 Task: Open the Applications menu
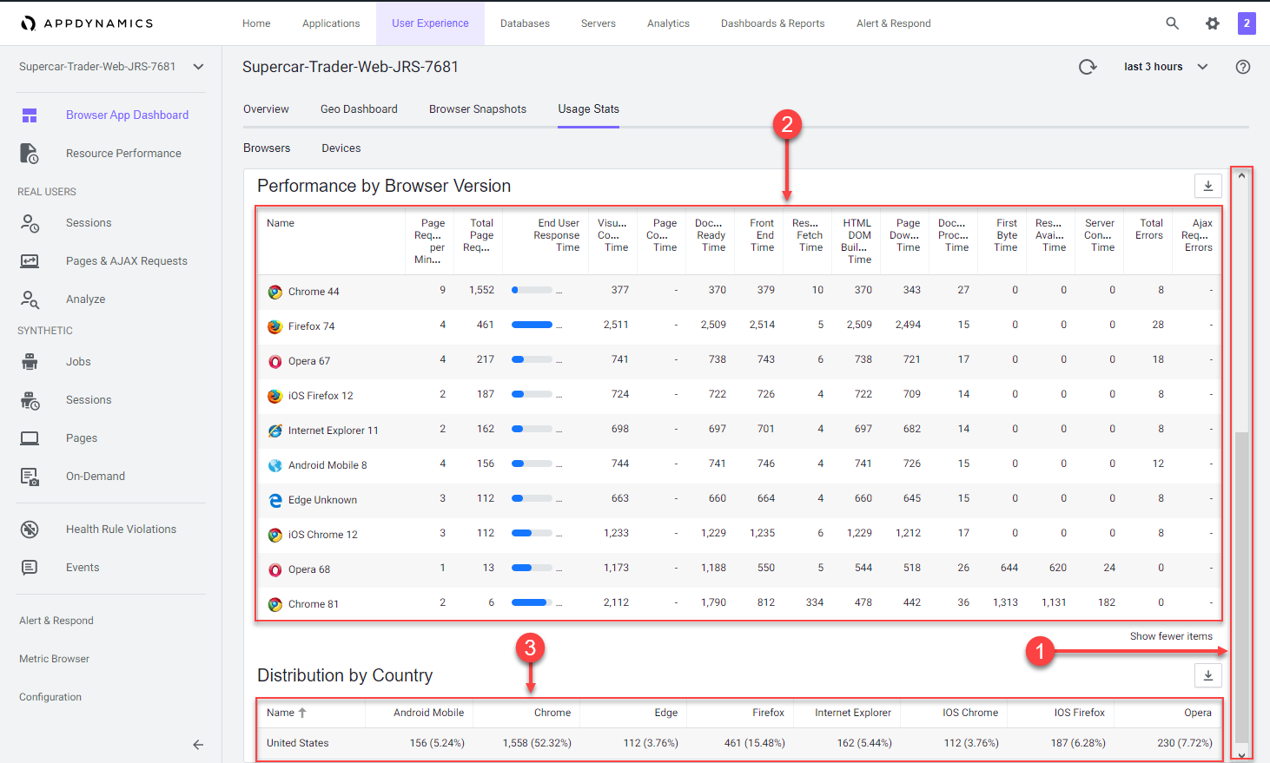point(331,23)
